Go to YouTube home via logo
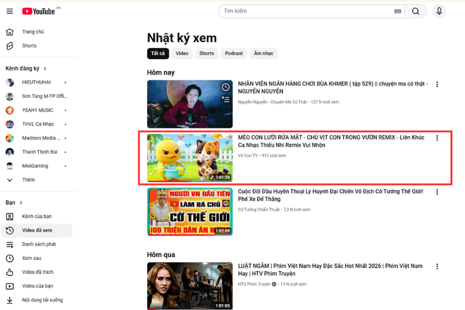The height and width of the screenshot is (310, 465). click(38, 11)
